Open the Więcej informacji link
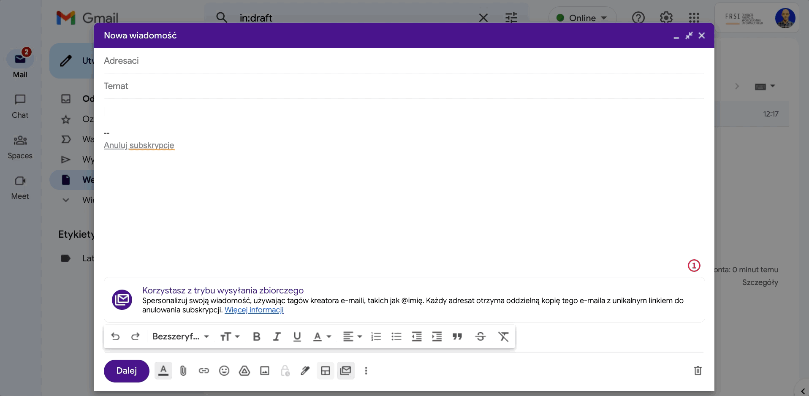The image size is (809, 396). [x=254, y=310]
